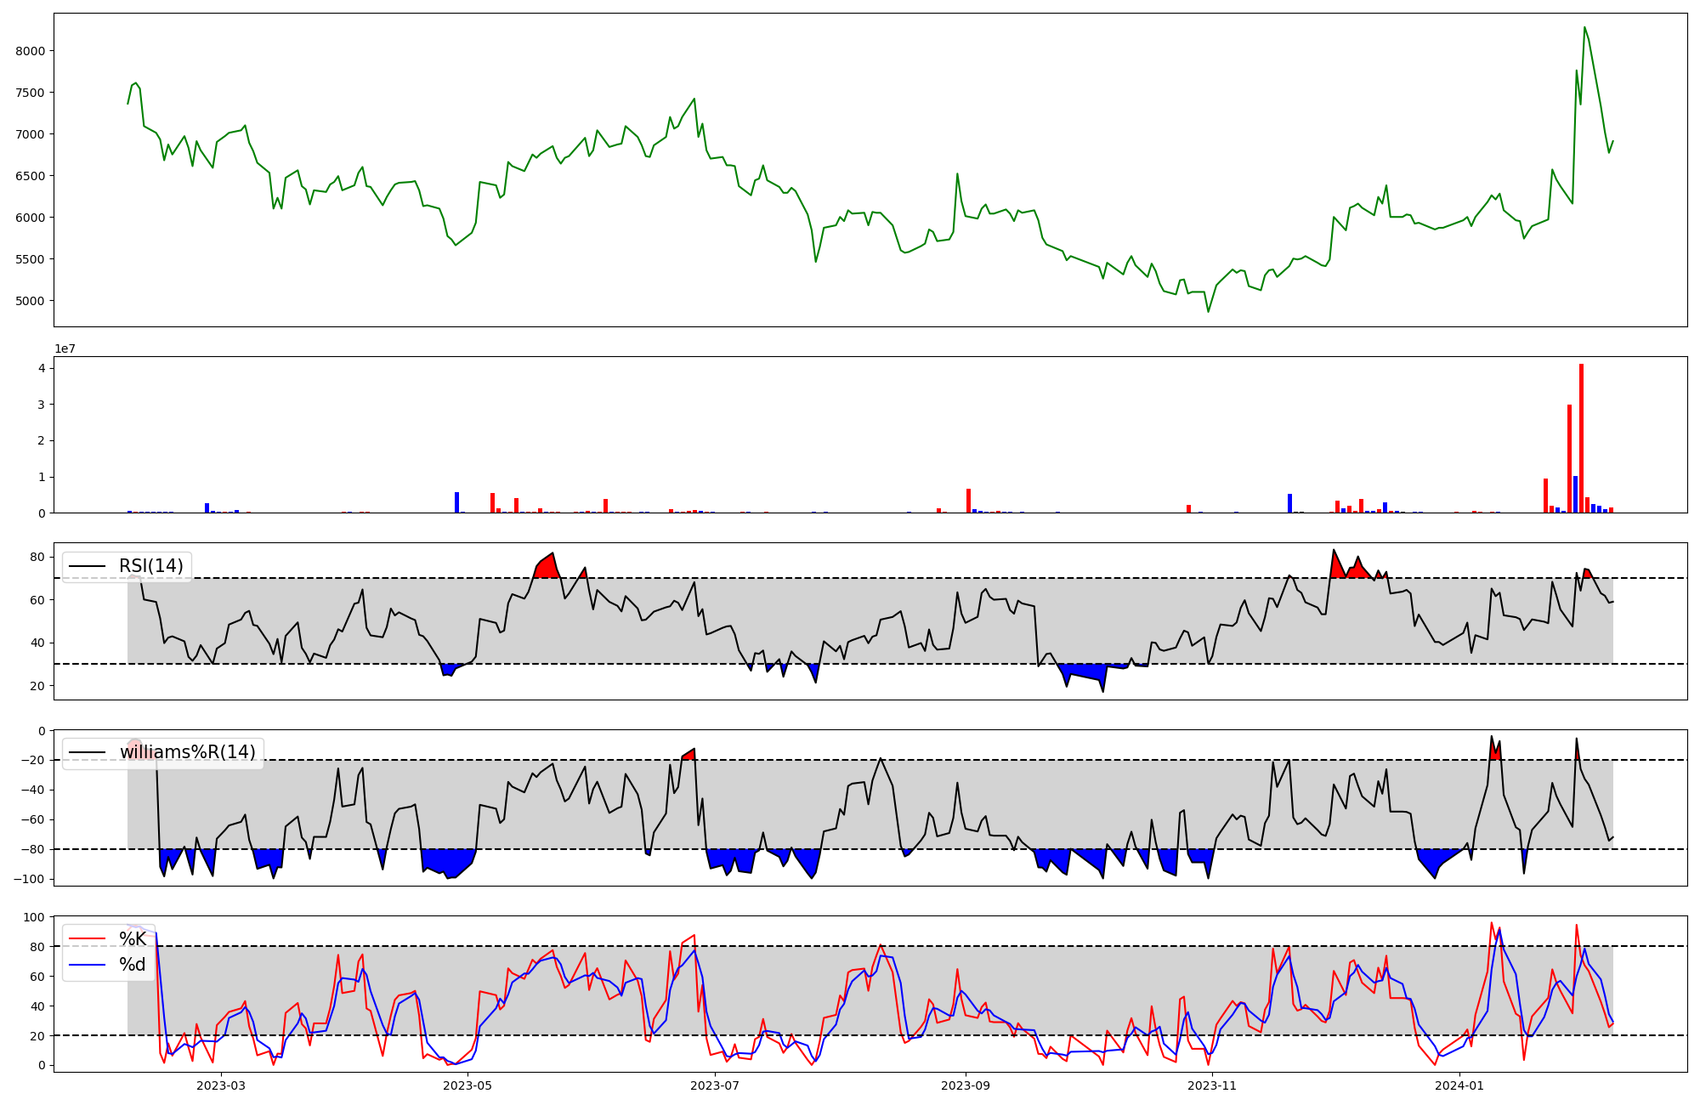Click the 8000 price axis tick label
Screen dimensions: 1700x1105
tap(30, 51)
